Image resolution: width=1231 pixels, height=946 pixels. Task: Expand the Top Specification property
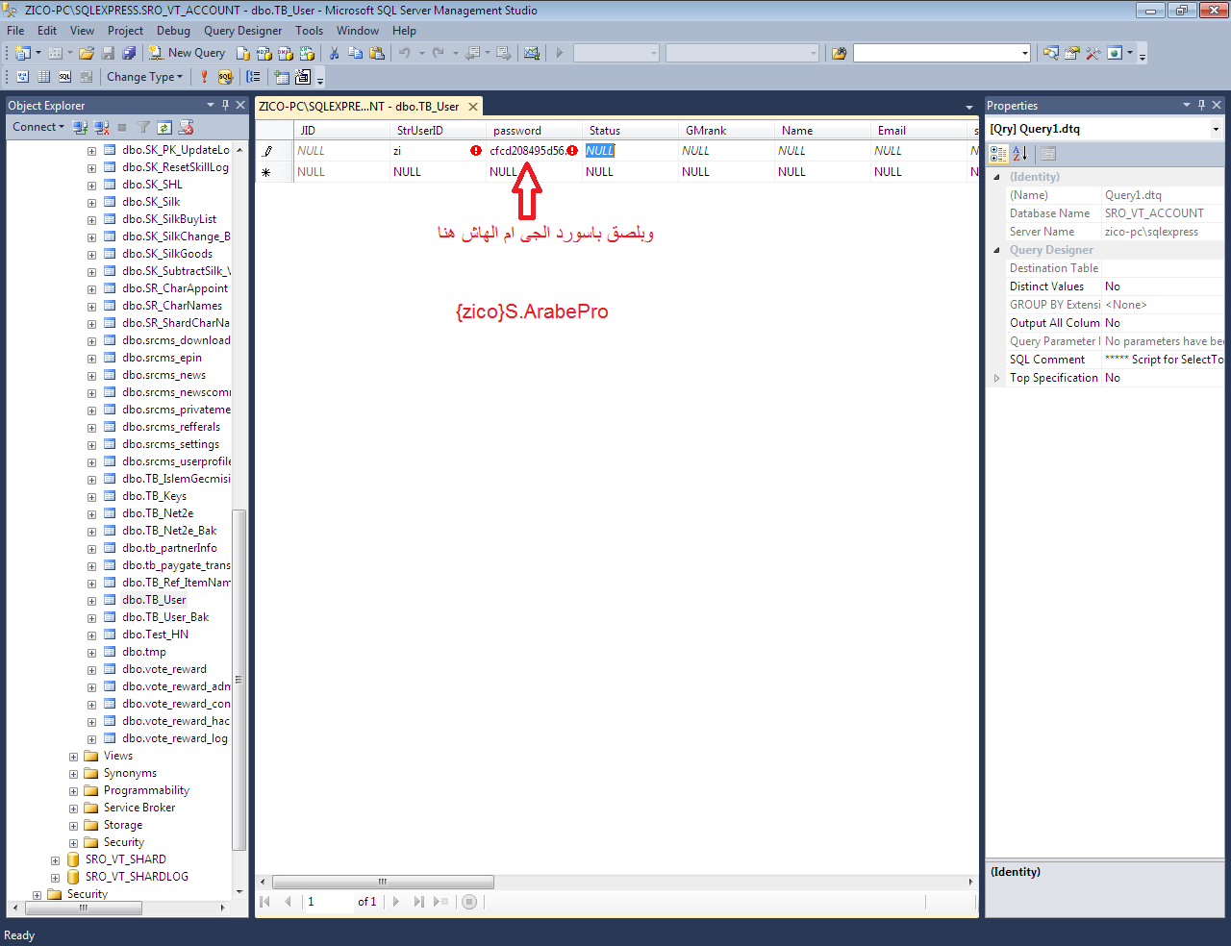(x=996, y=378)
